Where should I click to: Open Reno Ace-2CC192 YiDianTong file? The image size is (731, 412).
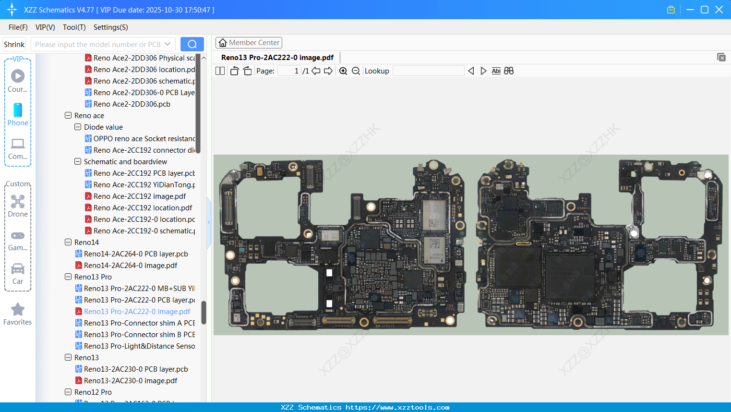click(x=144, y=184)
